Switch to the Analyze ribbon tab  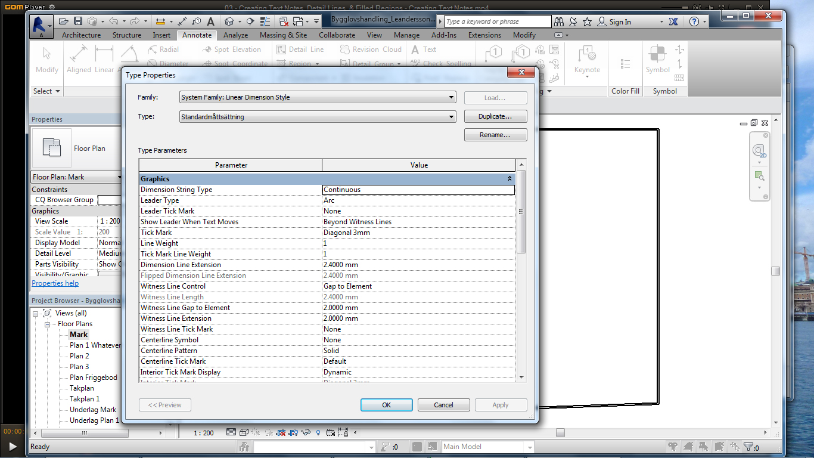[x=236, y=35]
